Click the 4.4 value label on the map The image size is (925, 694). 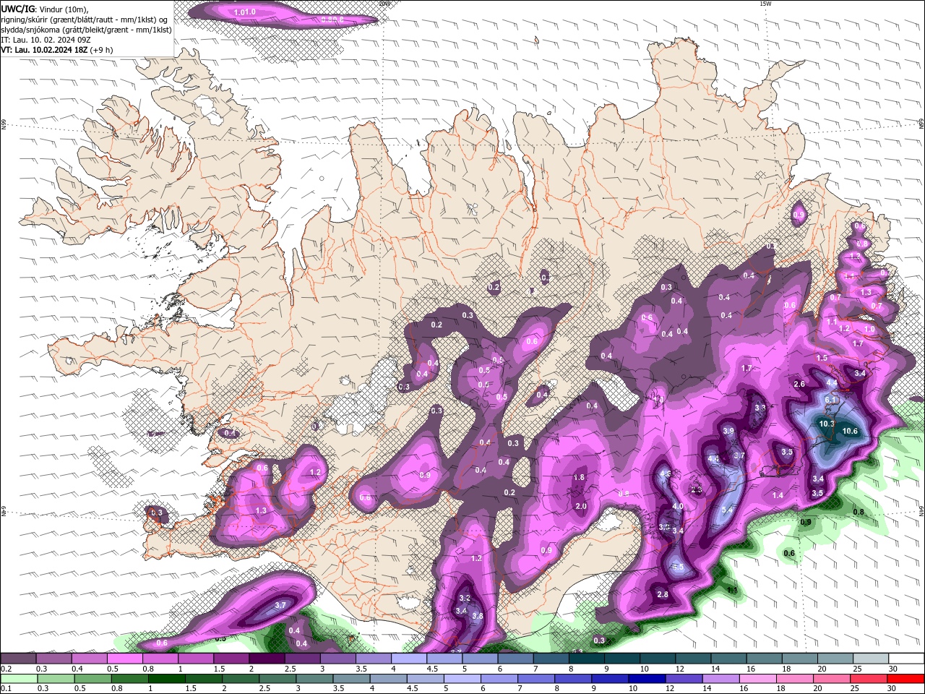[832, 382]
